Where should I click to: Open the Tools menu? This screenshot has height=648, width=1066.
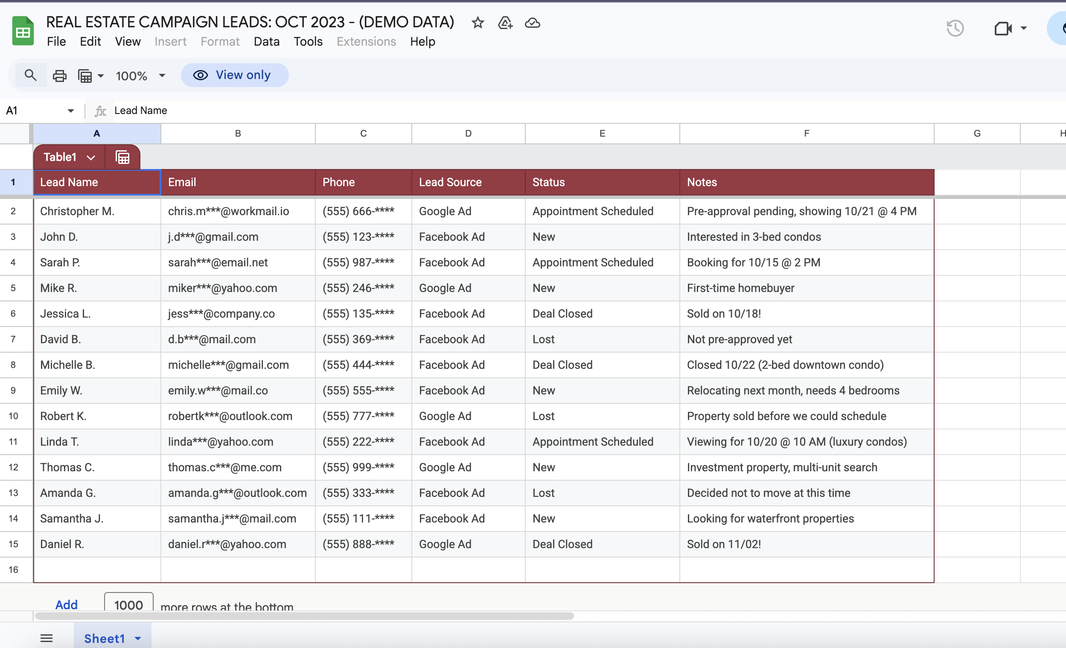(308, 41)
